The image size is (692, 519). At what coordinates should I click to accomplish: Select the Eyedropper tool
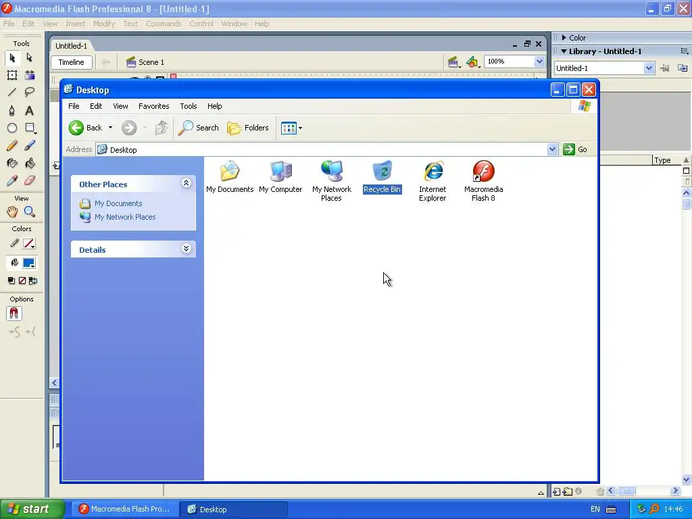(12, 180)
